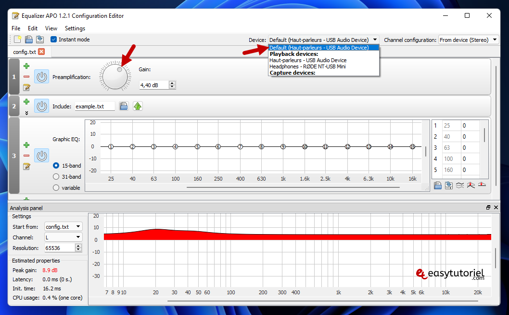Increase Gain with up stepper arrow
Image resolution: width=509 pixels, height=315 pixels.
coord(172,83)
